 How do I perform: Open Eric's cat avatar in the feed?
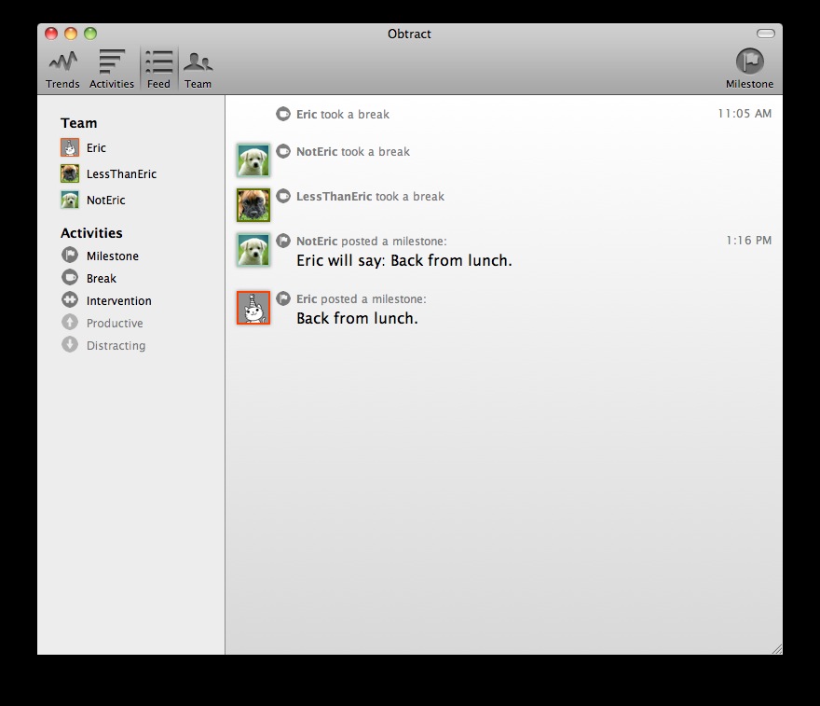[253, 308]
